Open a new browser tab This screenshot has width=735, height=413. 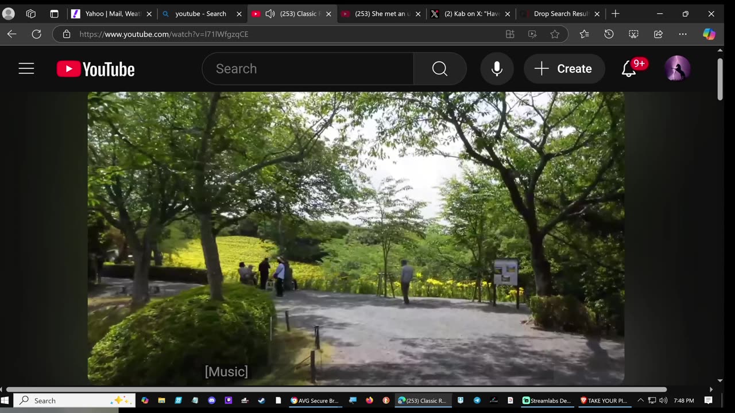tap(616, 14)
